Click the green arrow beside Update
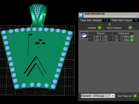139x104 pixels. click(100, 28)
